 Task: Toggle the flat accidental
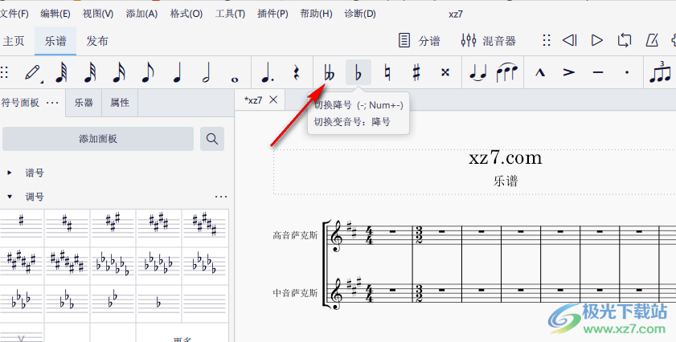click(x=358, y=72)
